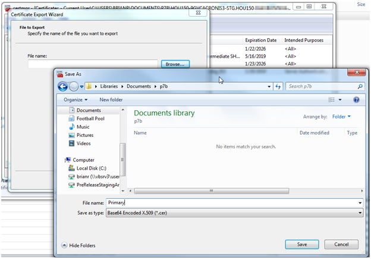
Task: Click the Back arrow in Save As
Action: 62,86
